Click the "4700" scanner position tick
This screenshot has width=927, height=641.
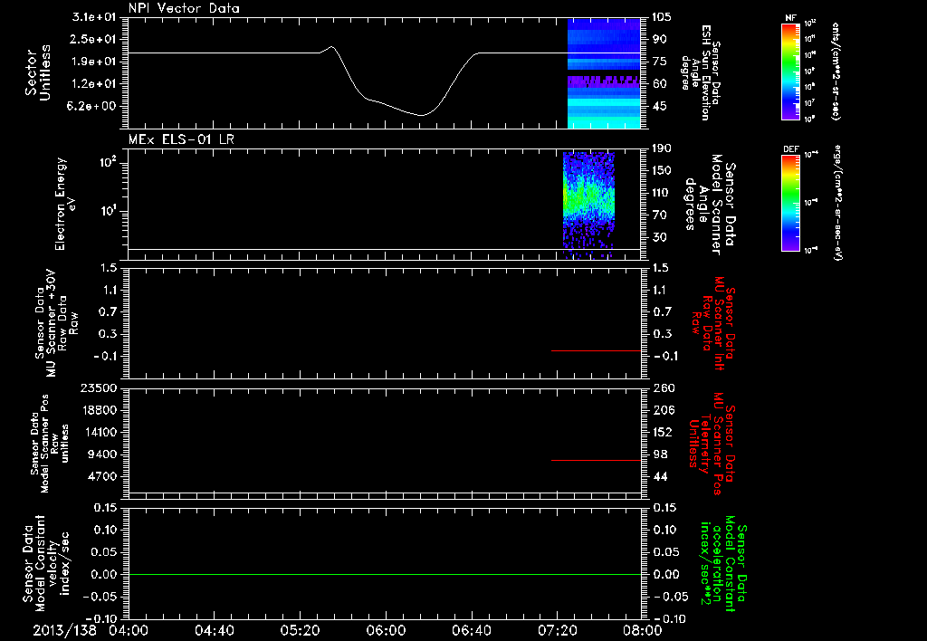click(101, 476)
